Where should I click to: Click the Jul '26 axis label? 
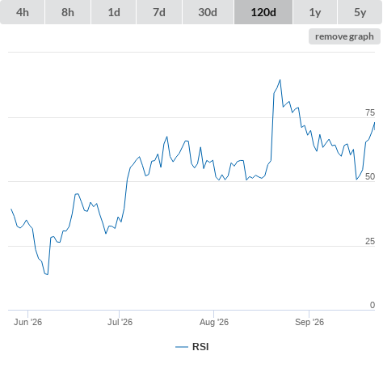tap(120, 322)
